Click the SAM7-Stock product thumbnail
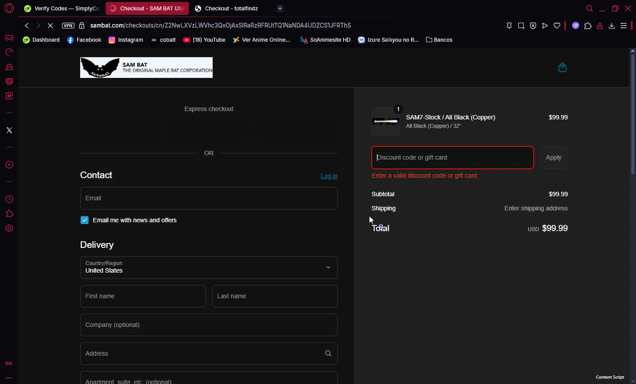 385,122
